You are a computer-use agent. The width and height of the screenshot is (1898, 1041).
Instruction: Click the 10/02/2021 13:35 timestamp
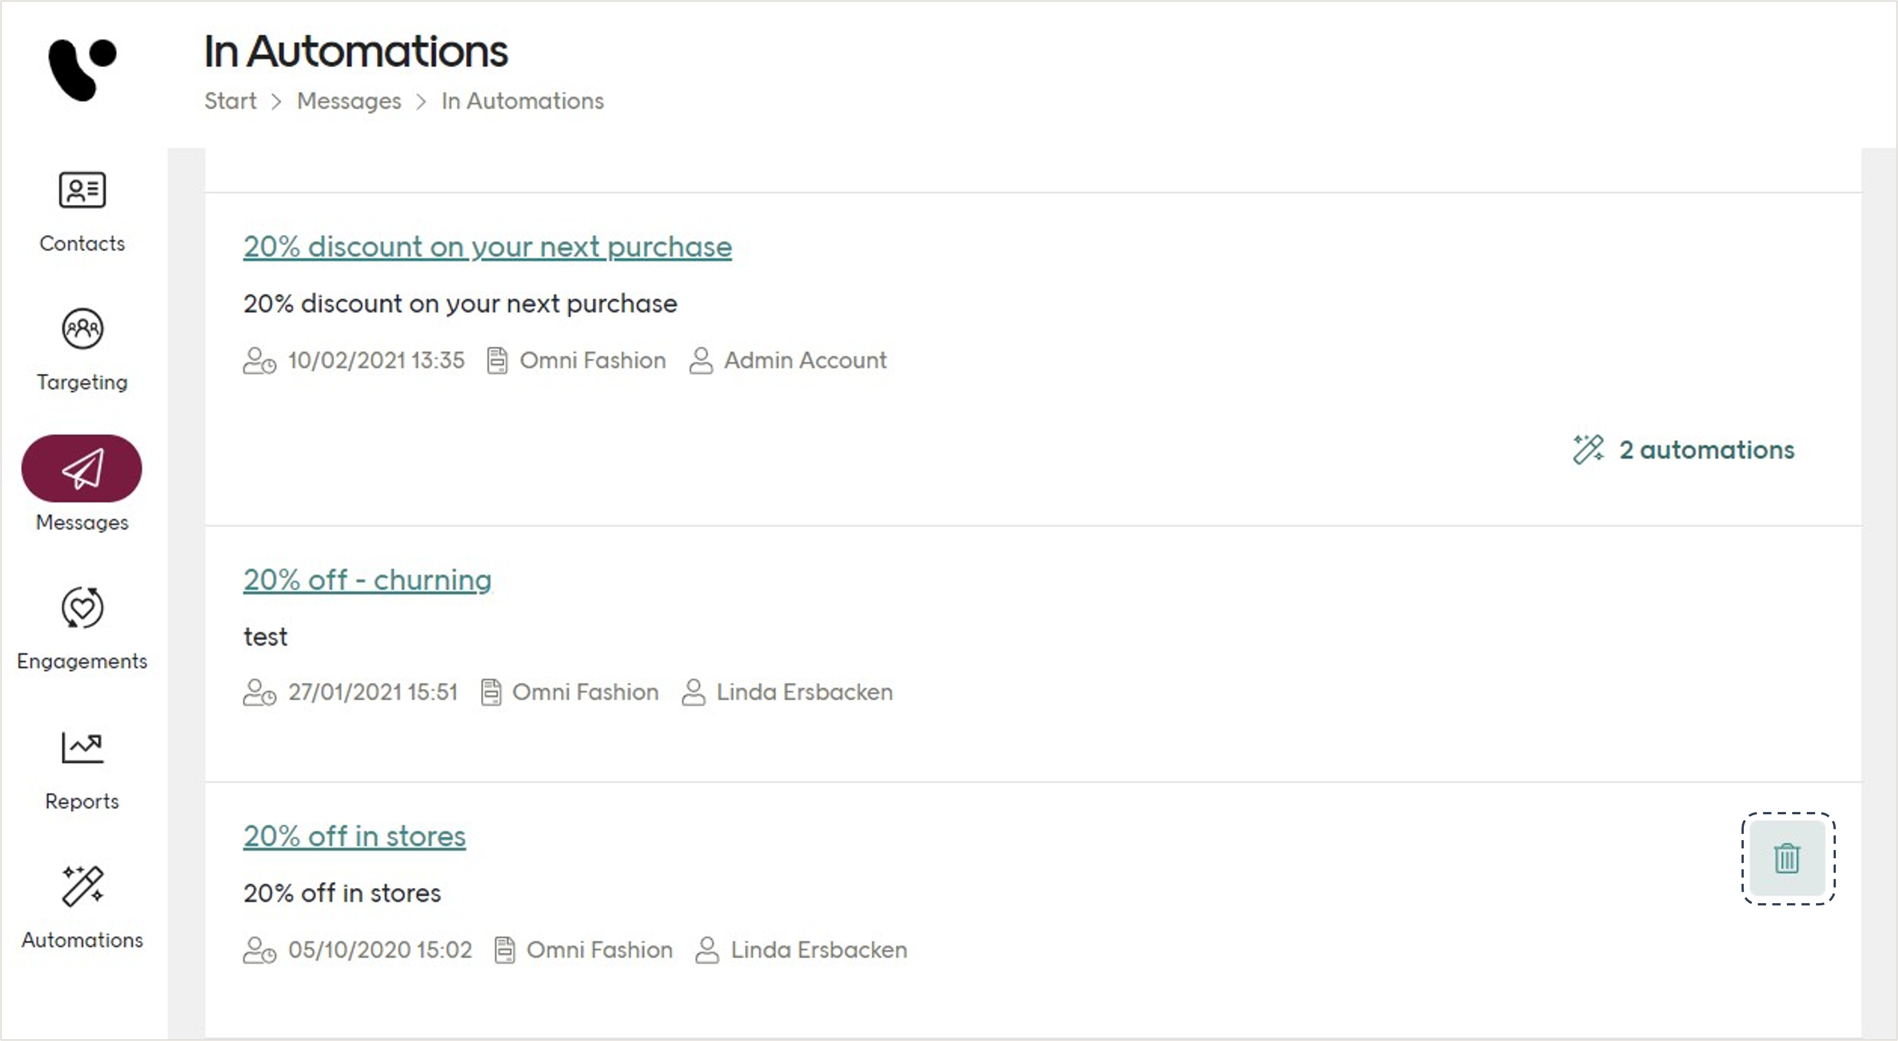pos(376,361)
